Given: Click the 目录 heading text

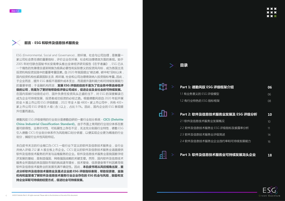Looking at the screenshot, I should 184,65.
